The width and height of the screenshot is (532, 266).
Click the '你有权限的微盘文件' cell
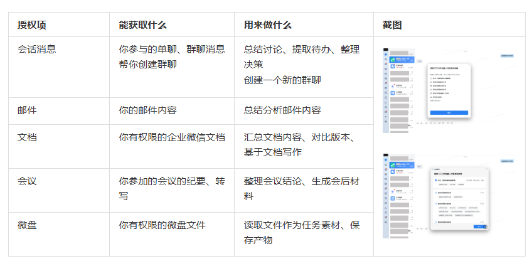pos(172,234)
